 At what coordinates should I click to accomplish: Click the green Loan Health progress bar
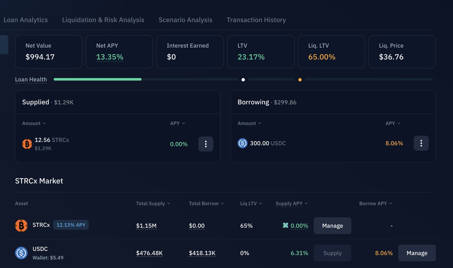(x=97, y=79)
